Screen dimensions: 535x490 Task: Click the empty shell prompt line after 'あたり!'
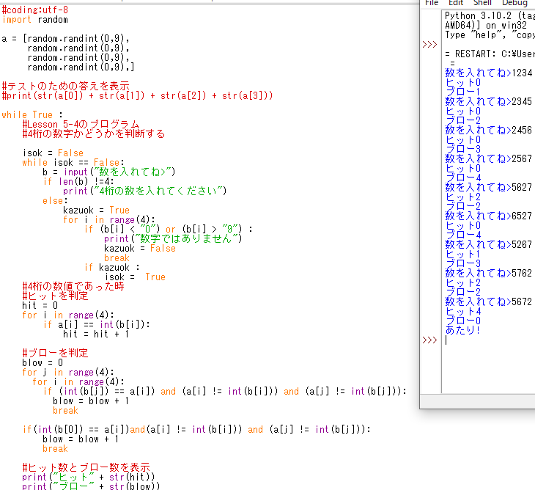point(488,340)
